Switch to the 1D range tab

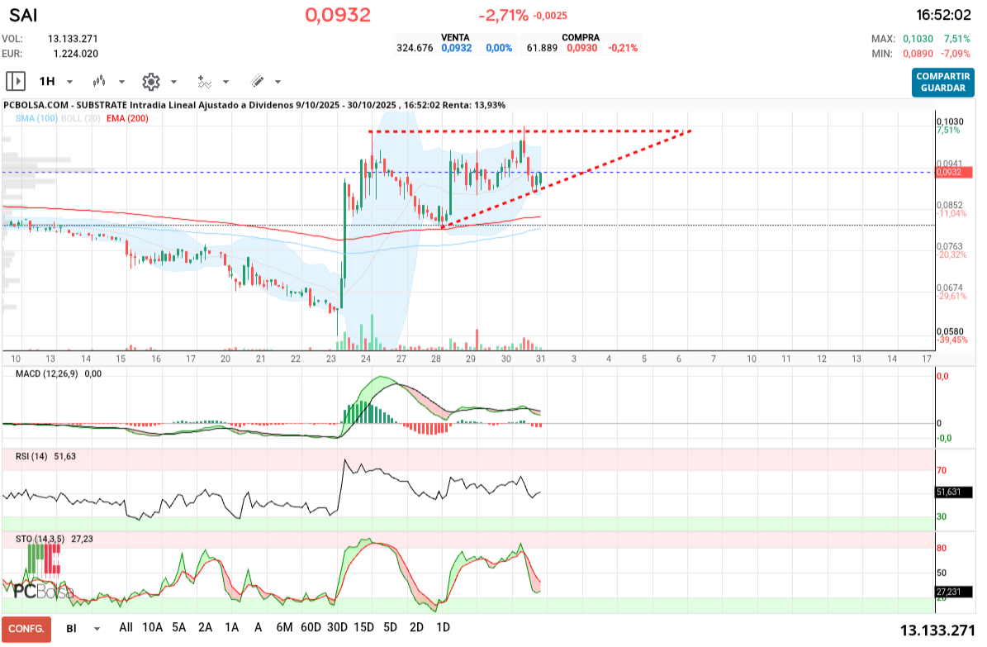click(444, 628)
